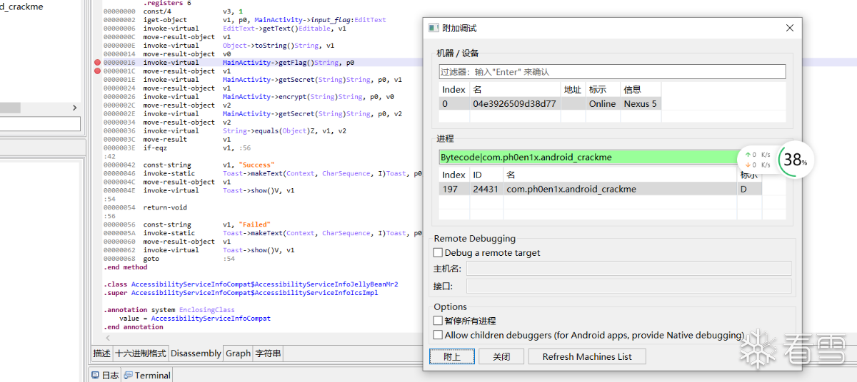Switch to the 字符串 tab

point(268,353)
